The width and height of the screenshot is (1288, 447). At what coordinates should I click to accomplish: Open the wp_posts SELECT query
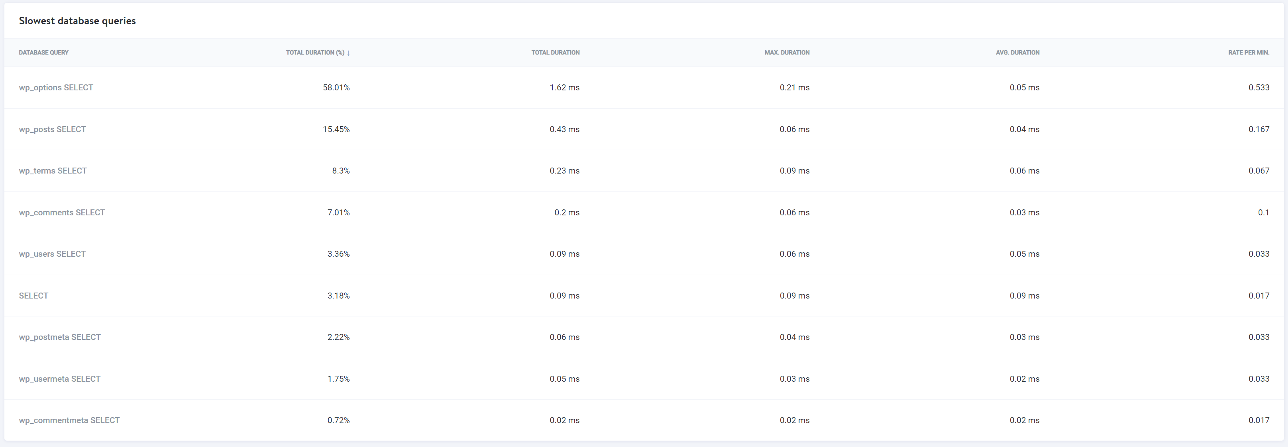coord(53,129)
